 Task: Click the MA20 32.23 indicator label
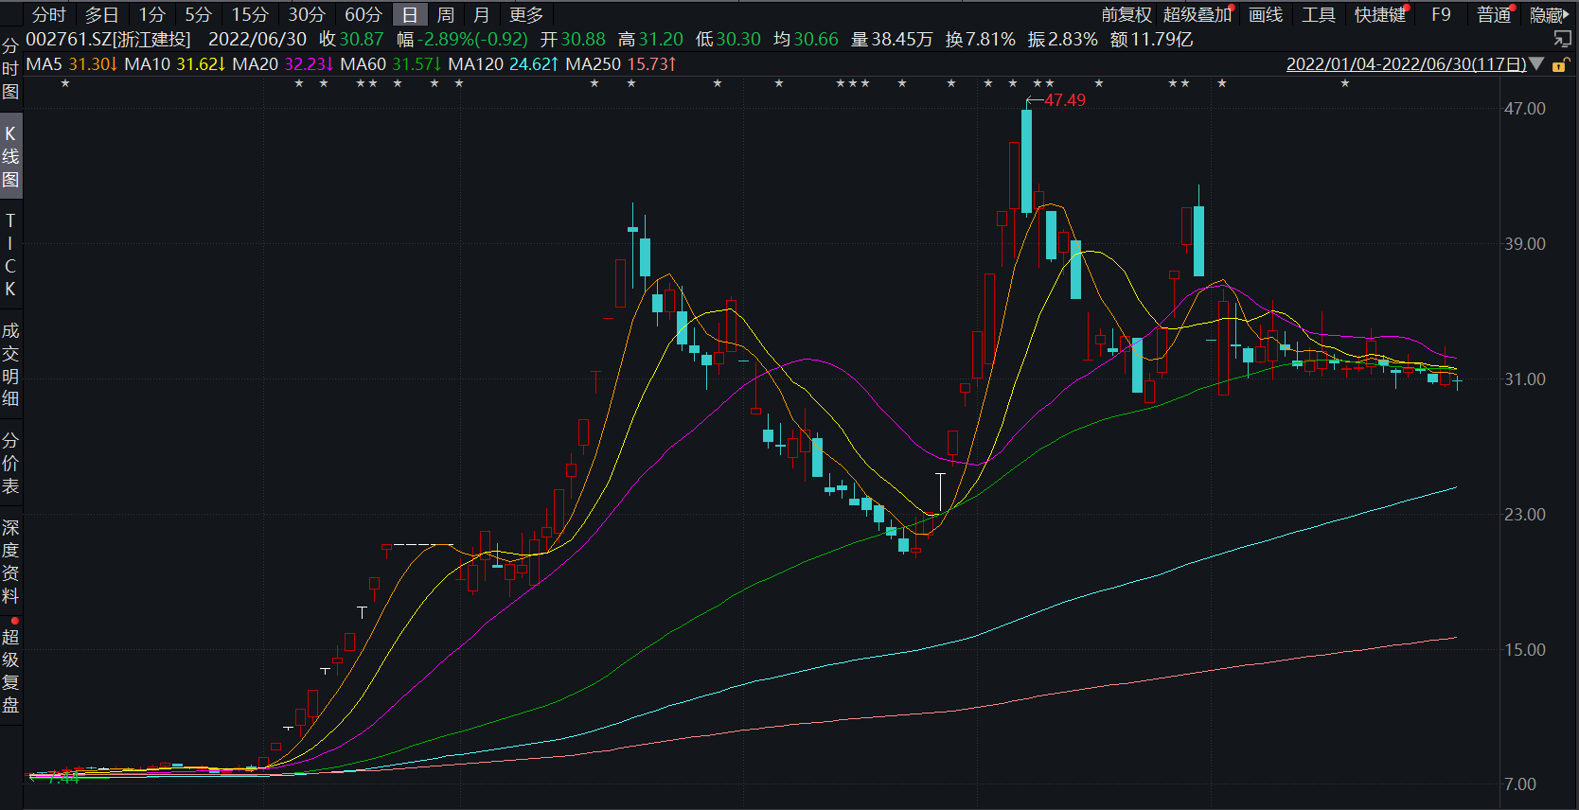pos(283,64)
